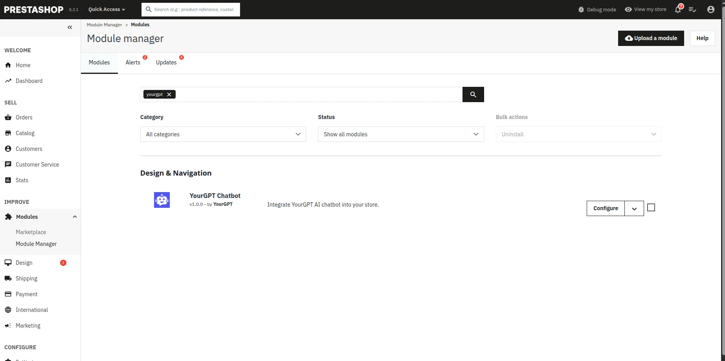Collapse the left sidebar with the double-chevron

point(70,27)
